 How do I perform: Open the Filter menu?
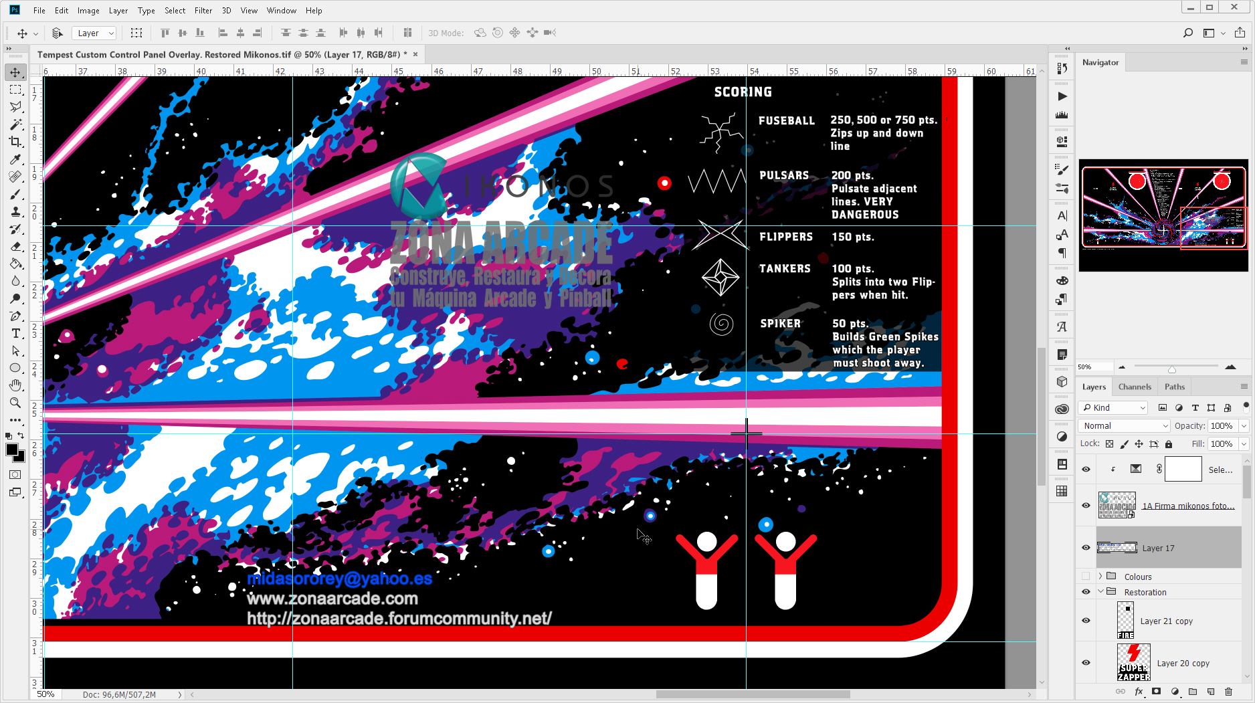pos(203,11)
